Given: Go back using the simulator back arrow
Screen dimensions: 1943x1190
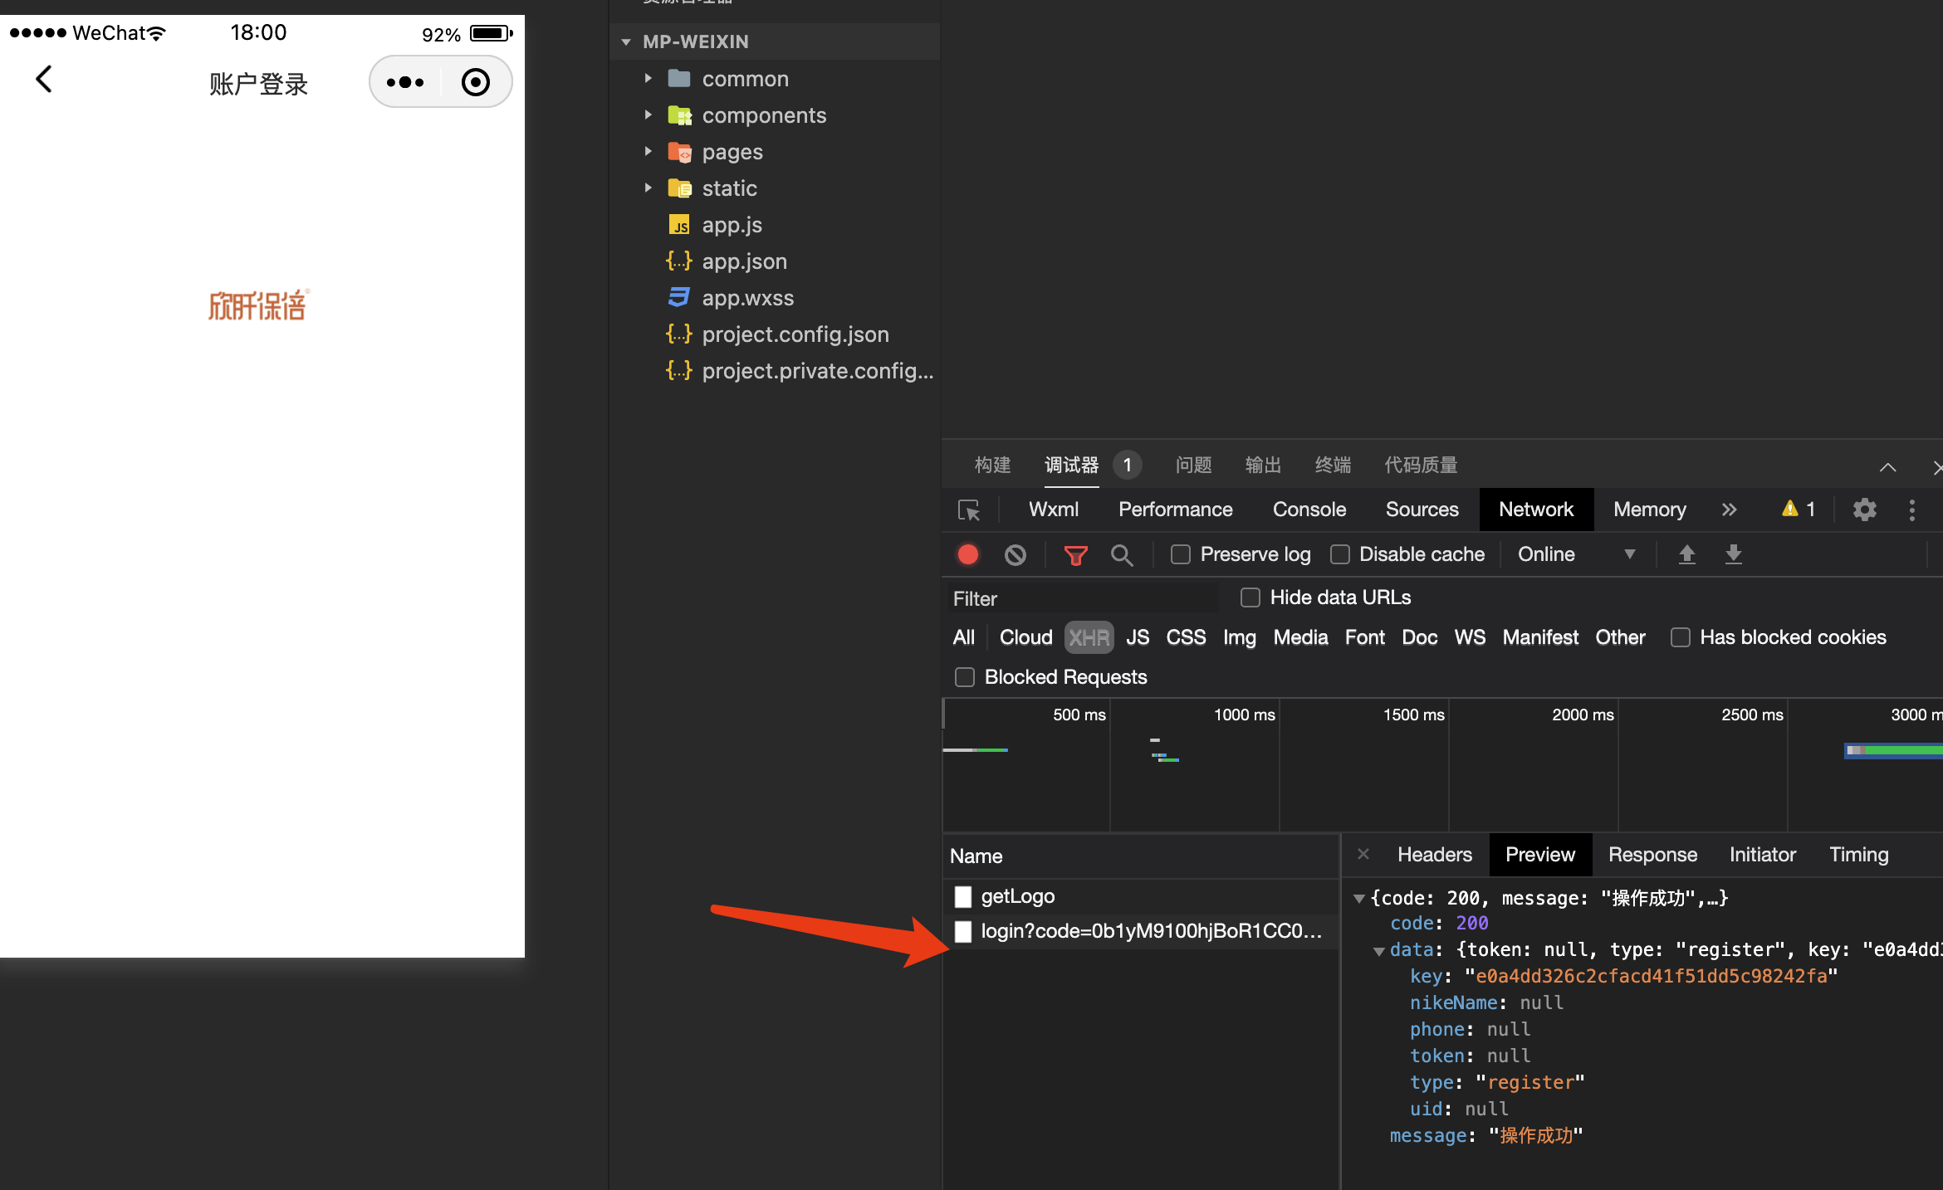Looking at the screenshot, I should (x=44, y=80).
